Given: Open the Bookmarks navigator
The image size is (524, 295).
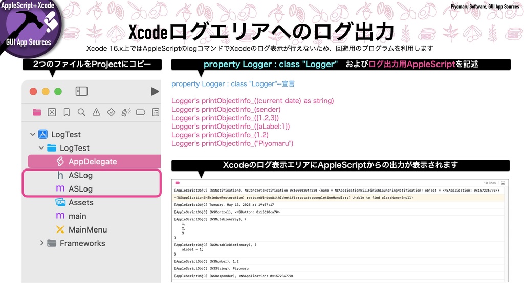Looking at the screenshot, I should click(67, 112).
